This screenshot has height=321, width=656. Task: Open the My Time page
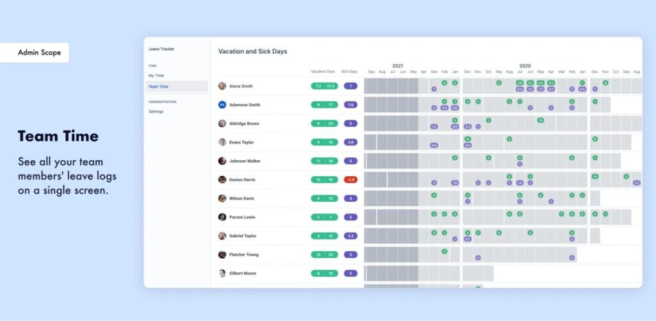coord(156,76)
